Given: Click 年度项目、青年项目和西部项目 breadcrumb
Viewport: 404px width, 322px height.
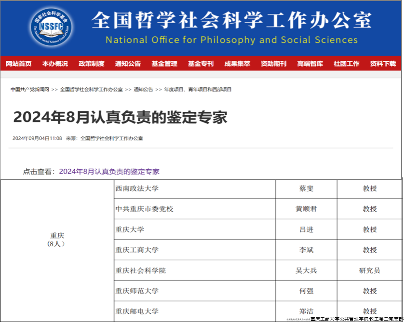Looking at the screenshot, I should [198, 90].
